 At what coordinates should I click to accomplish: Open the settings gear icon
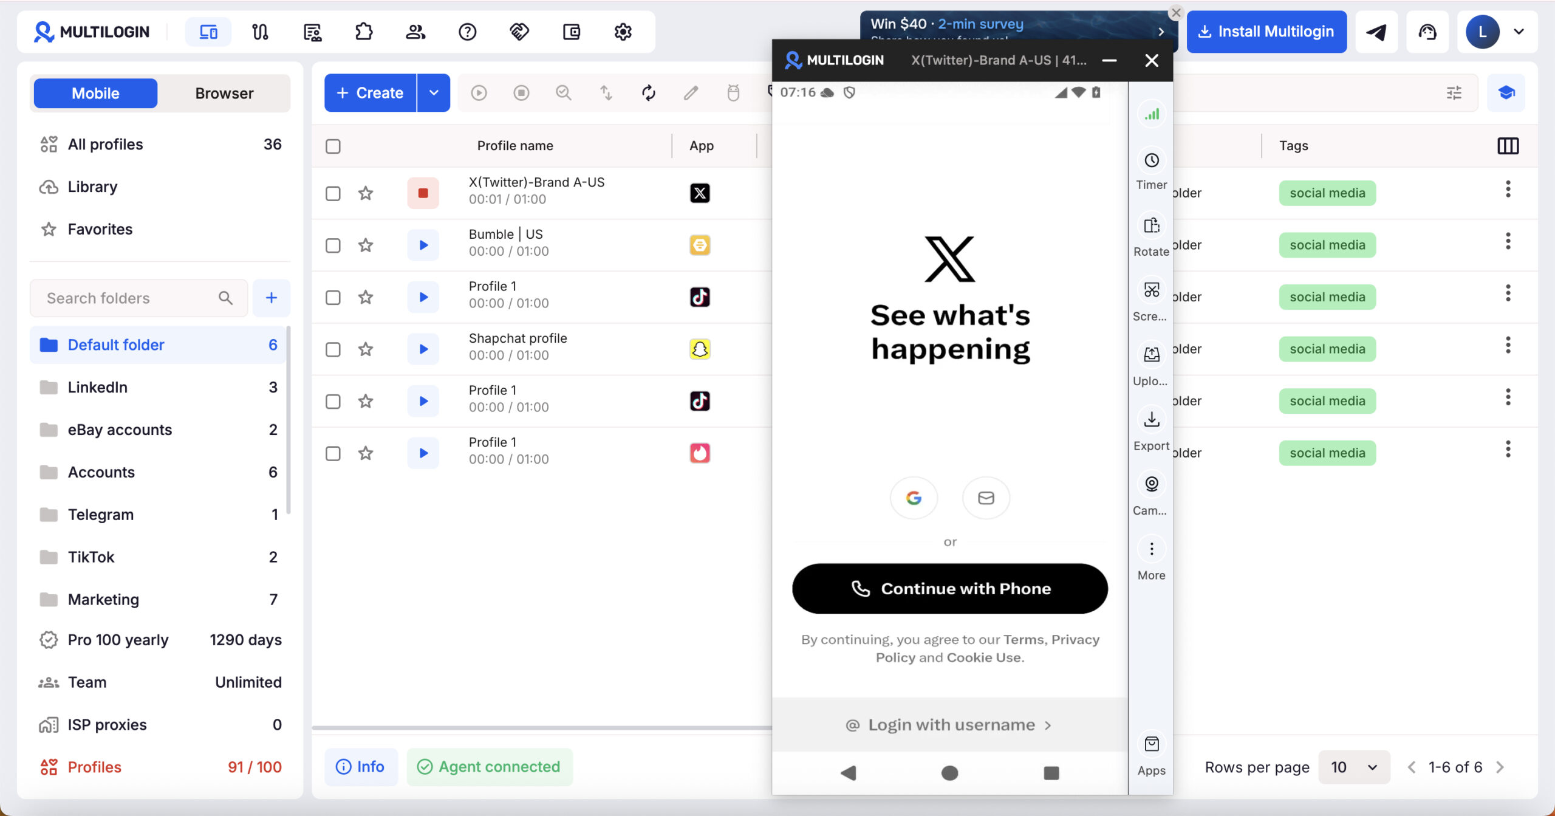623,32
